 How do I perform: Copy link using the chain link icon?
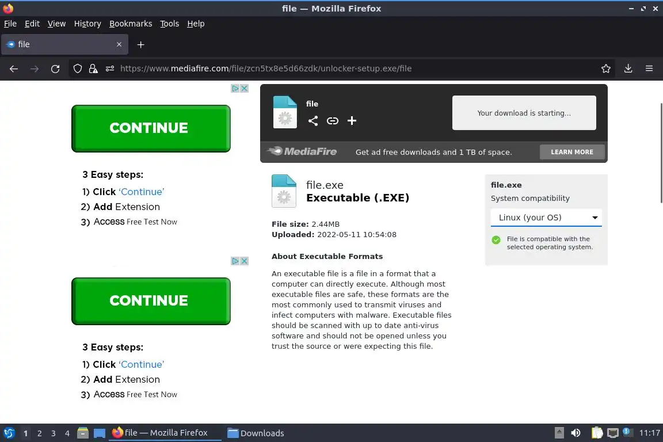[333, 121]
